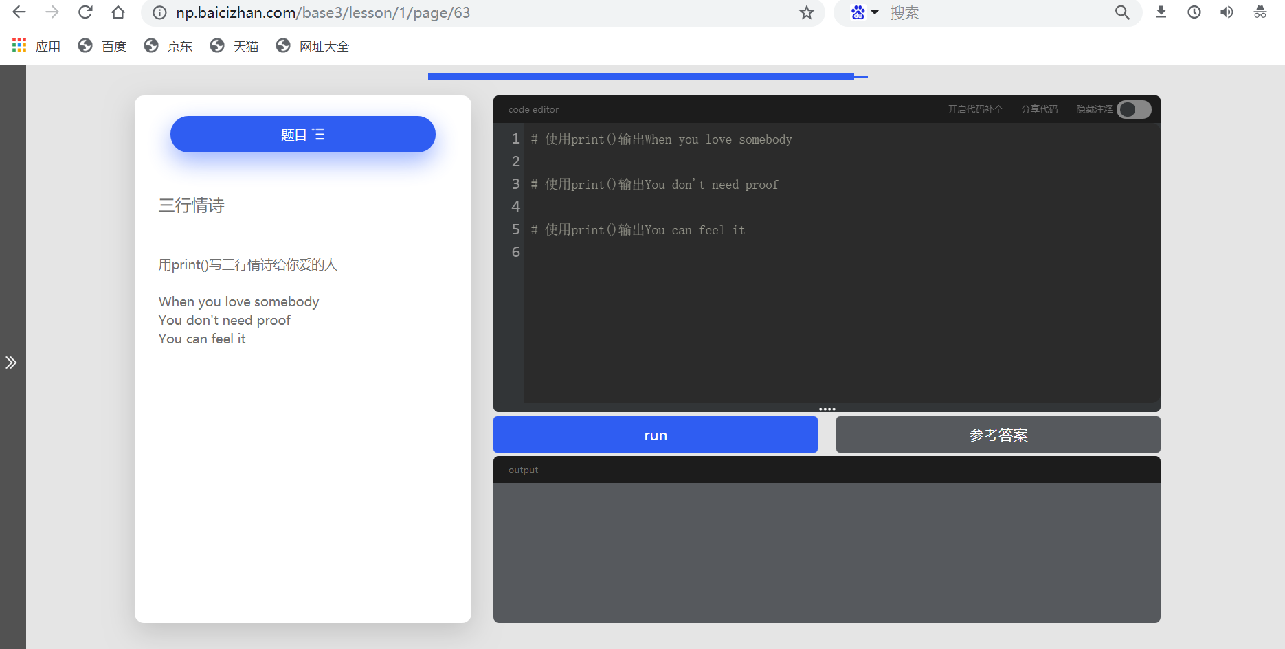The image size is (1285, 649).
Task: Click the blue 题目 button
Action: click(303, 135)
